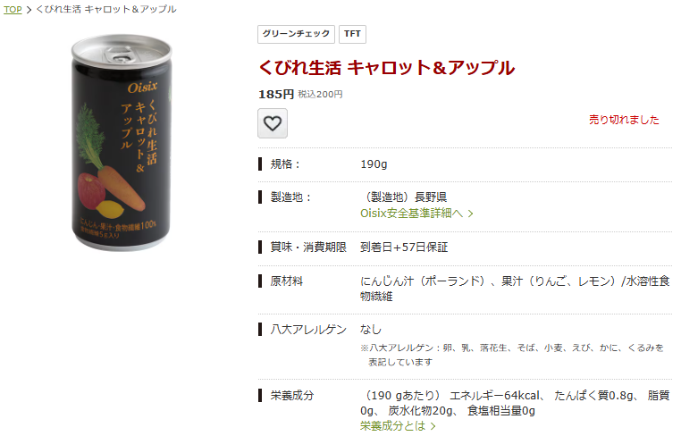Click chevron next to 栄養成分とは
The width and height of the screenshot is (681, 436).
pyautogui.click(x=433, y=426)
